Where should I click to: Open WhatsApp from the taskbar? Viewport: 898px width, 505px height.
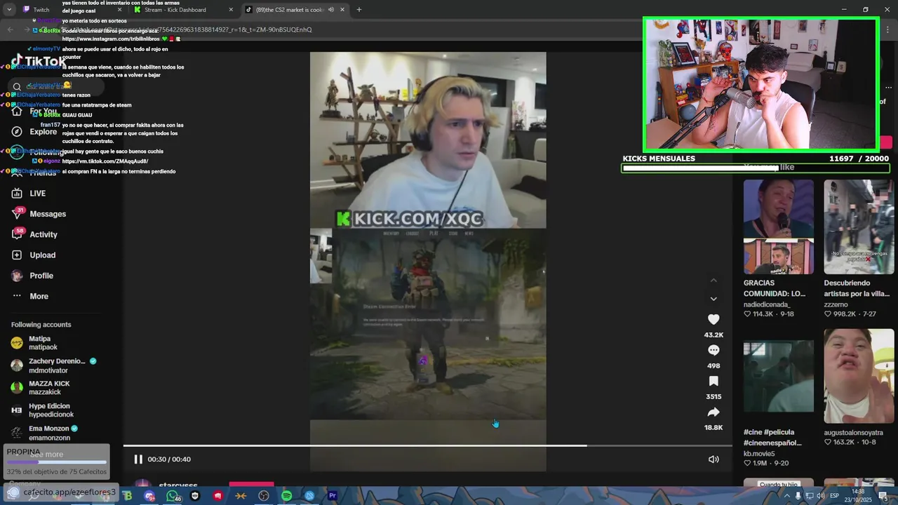click(x=172, y=496)
